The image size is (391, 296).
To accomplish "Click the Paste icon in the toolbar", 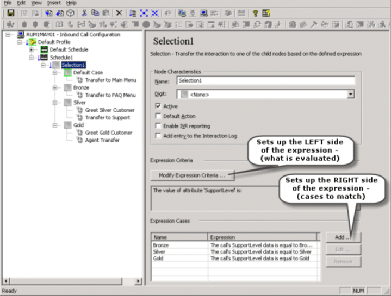I will click(105, 12).
